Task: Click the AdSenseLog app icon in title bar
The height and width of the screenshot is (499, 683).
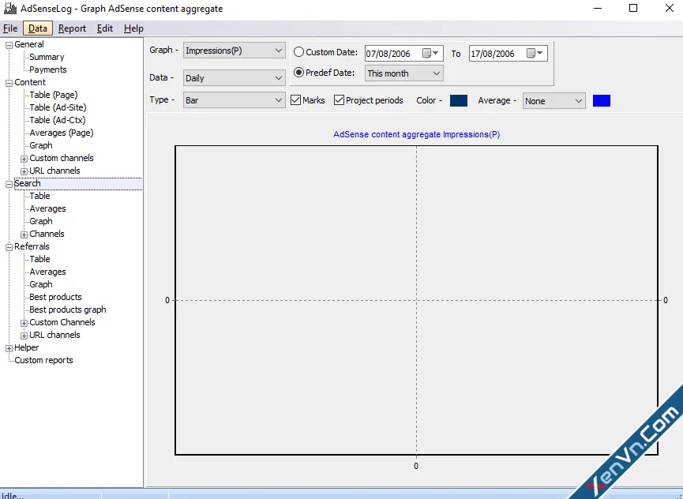Action: click(x=9, y=8)
